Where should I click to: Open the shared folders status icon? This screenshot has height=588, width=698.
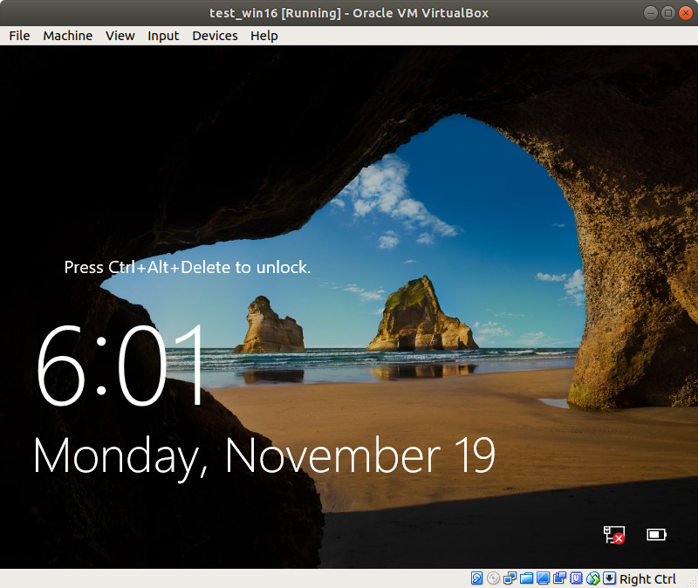tap(526, 578)
